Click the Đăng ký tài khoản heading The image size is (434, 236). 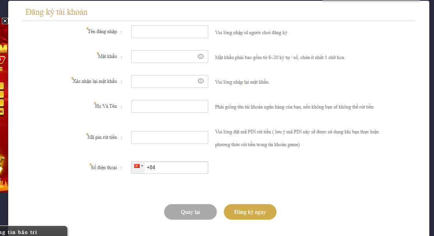57,12
